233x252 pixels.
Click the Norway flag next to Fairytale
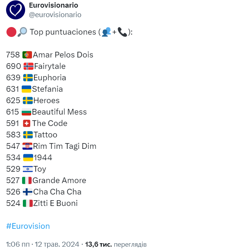28,66
